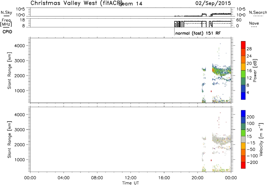Click the frequency axis value "18"
The width and height of the screenshot is (267, 185).
tap(22, 20)
